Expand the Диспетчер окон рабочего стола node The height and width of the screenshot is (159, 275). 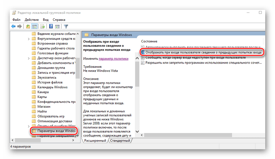coord(29,58)
